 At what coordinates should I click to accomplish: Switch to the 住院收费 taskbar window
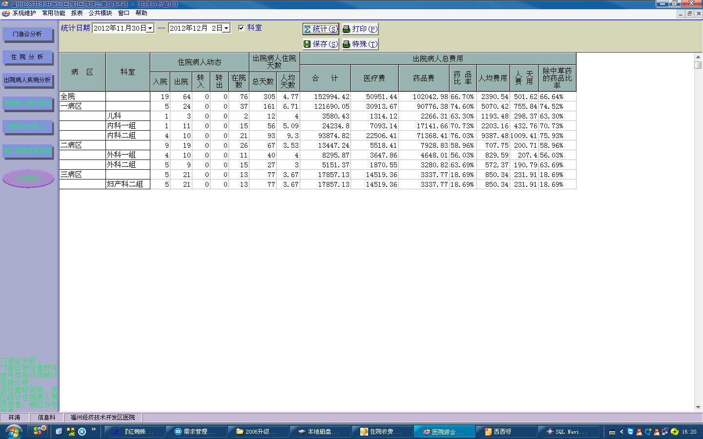[x=382, y=432]
